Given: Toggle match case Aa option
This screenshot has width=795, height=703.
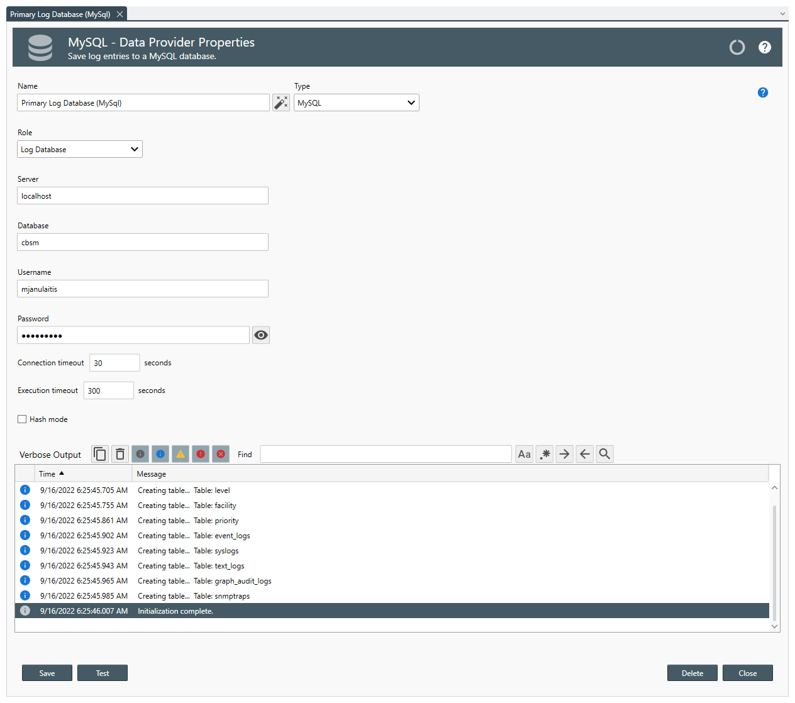Looking at the screenshot, I should 524,454.
